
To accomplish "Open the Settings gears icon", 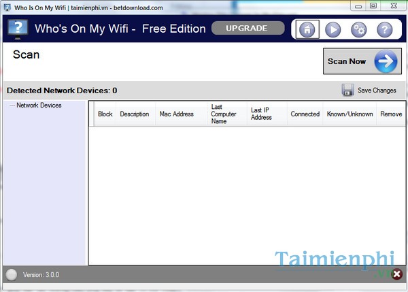I will (358, 30).
